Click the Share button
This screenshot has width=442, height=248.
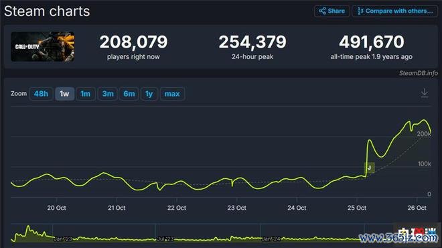331,11
